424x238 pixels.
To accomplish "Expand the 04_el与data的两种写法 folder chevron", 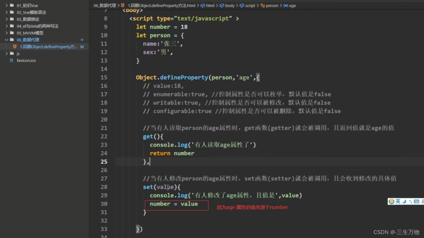I will click(7, 26).
